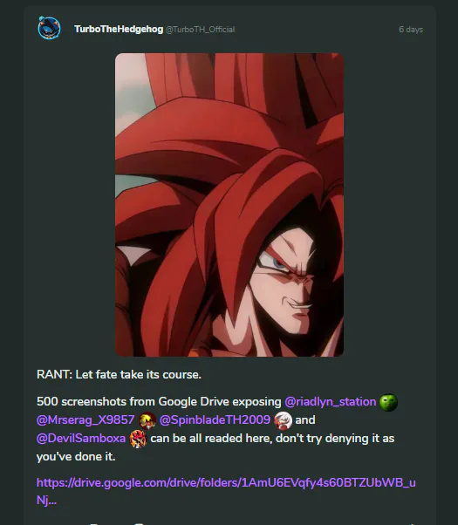The height and width of the screenshot is (525, 458).
Task: Click the TurboTheHedgehog display name
Action: click(119, 29)
